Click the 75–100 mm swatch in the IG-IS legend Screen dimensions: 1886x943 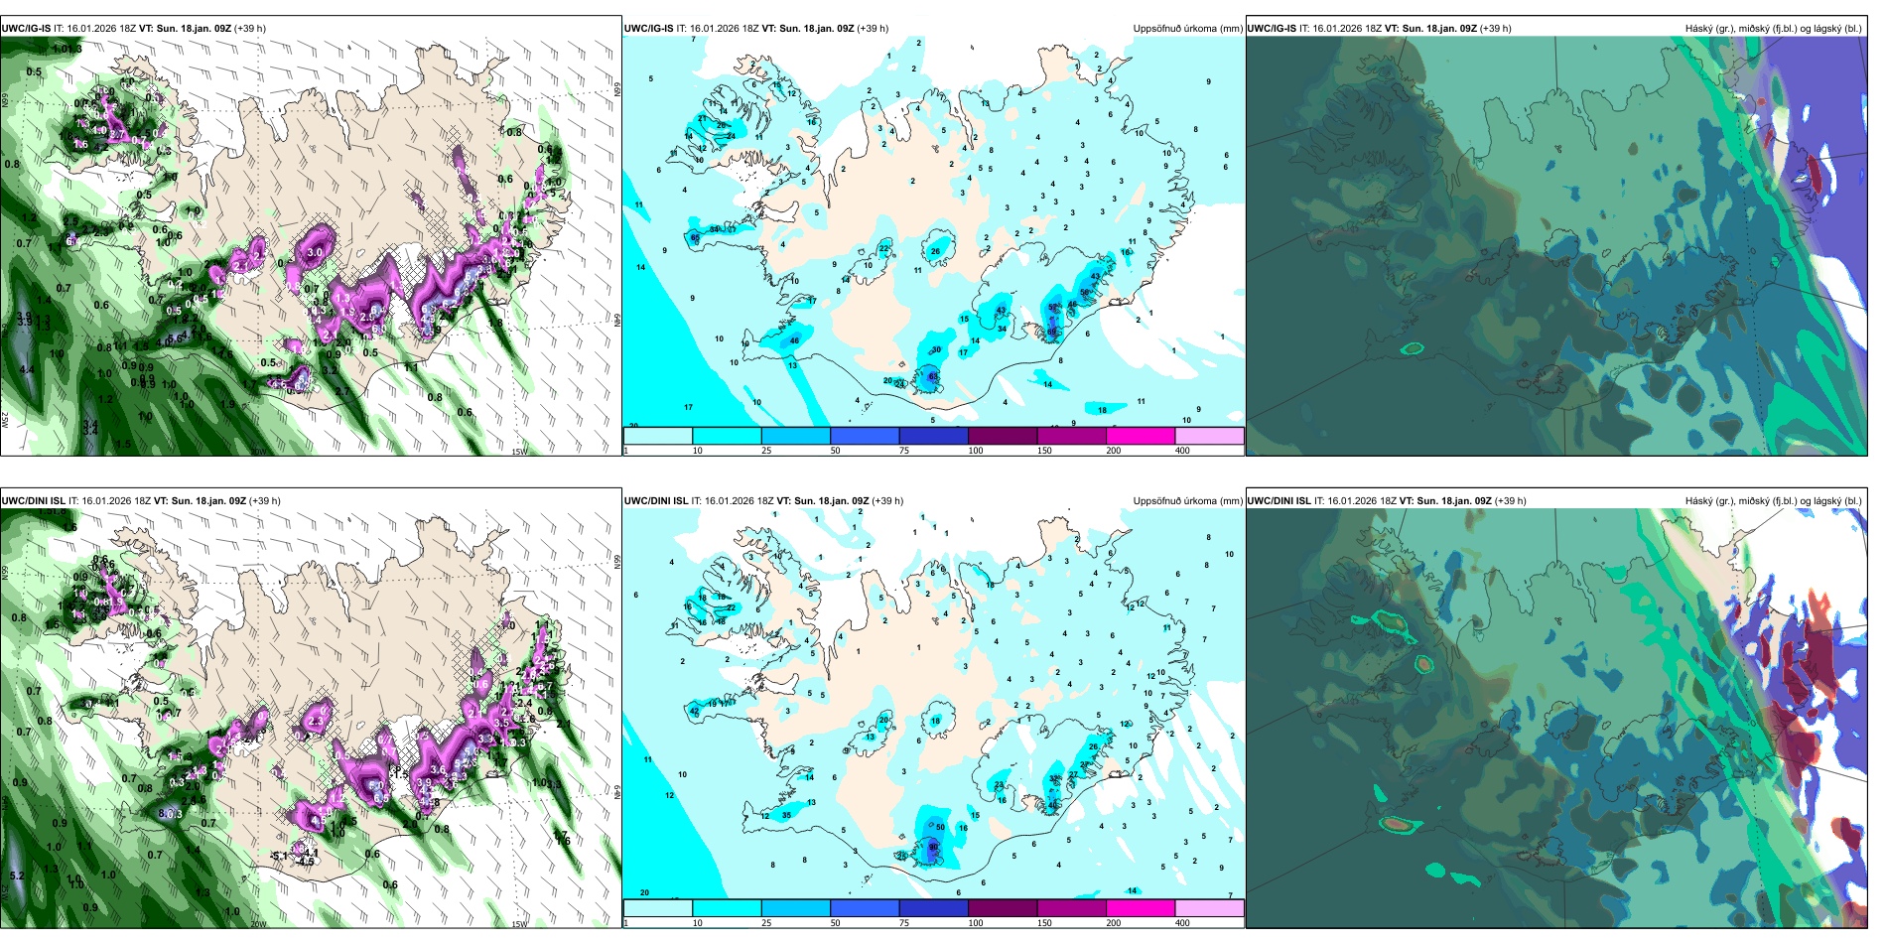coord(934,436)
